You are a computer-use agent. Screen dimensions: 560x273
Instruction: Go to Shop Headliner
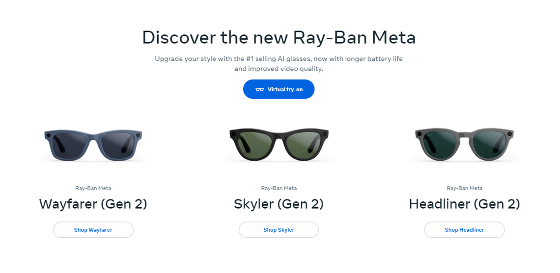tap(464, 230)
